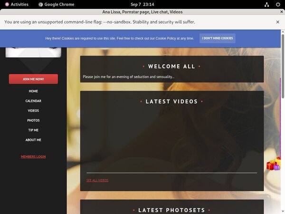Select the Tip Me menu item

[x=33, y=130]
